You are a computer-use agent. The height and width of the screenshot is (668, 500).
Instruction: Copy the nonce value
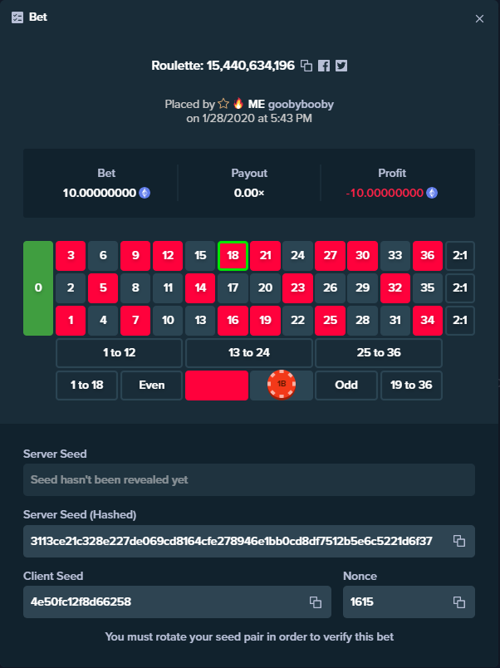[458, 602]
